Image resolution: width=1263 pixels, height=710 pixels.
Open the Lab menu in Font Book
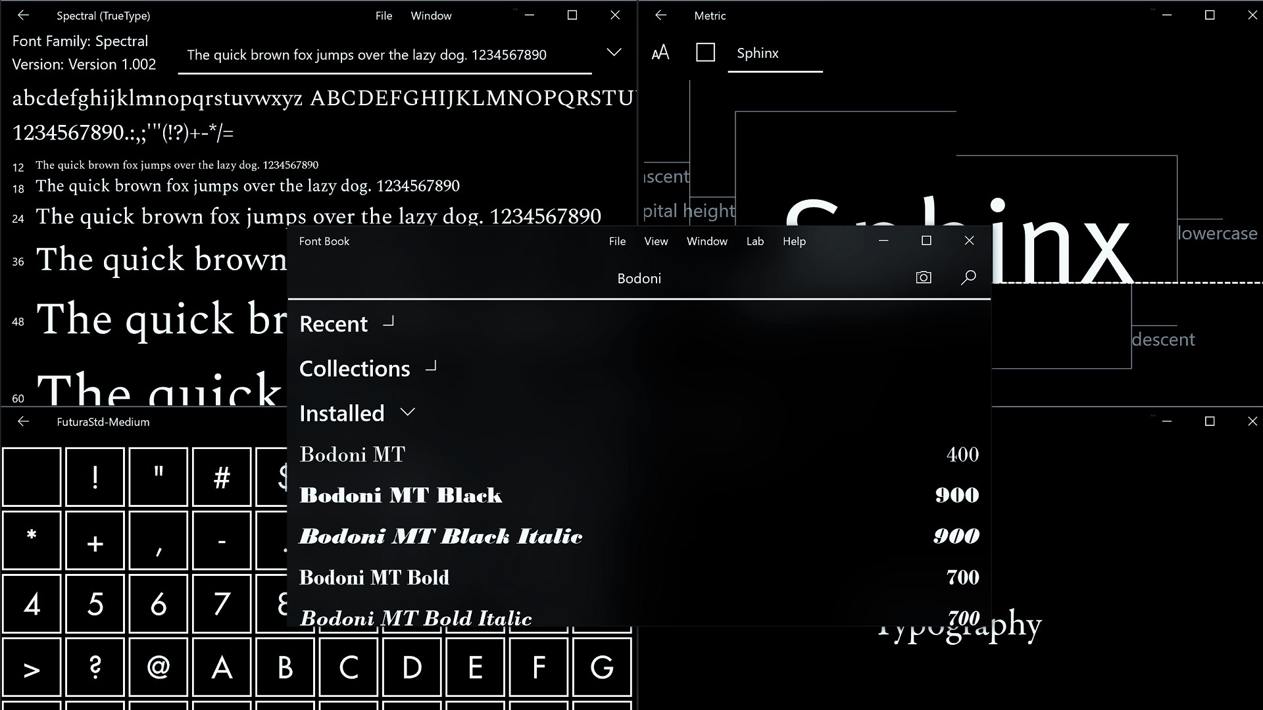[x=755, y=241]
